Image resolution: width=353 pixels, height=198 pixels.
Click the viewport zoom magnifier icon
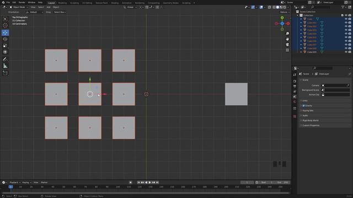pos(287,34)
